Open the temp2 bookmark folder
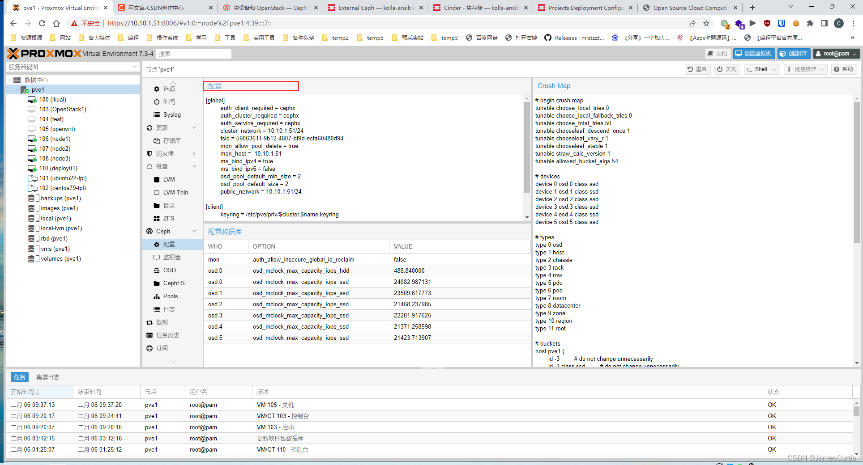 click(336, 38)
